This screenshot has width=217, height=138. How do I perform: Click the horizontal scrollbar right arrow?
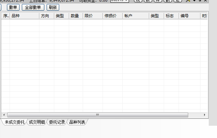click(205, 115)
